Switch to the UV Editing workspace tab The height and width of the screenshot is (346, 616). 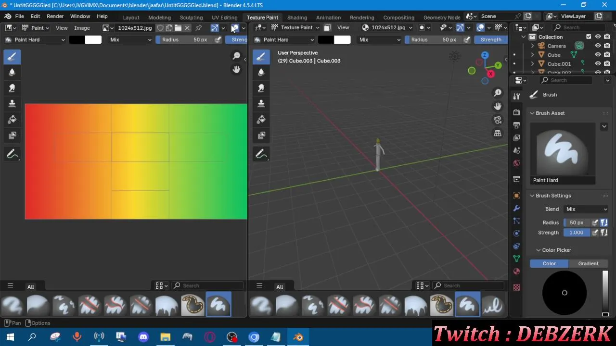pyautogui.click(x=225, y=17)
